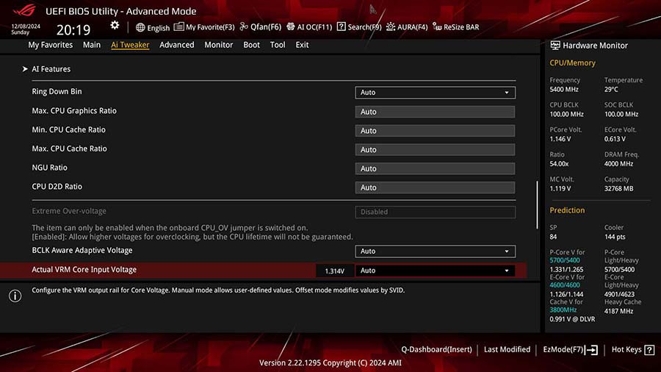Click the 29°C temperature value
661x372 pixels.
pos(611,90)
